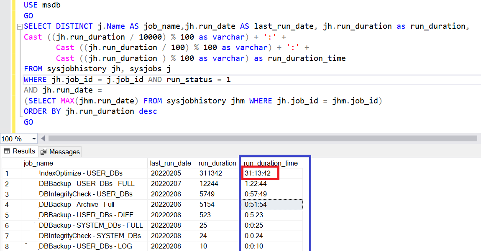Place cursor on USE msdb line
Viewport: 481px width, 251px height.
coord(42,5)
